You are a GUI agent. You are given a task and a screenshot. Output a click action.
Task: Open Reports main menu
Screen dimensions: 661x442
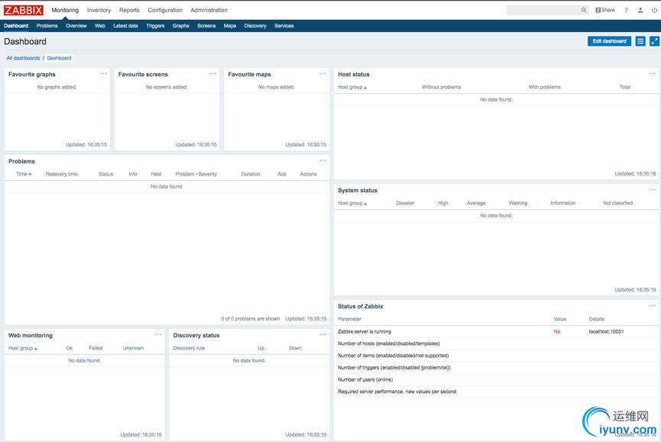point(129,10)
